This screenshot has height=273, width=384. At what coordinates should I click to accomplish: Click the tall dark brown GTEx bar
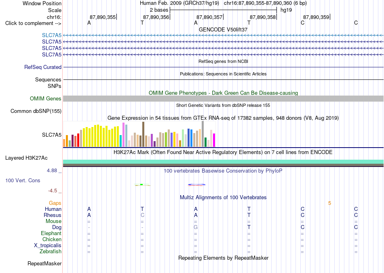143,134
